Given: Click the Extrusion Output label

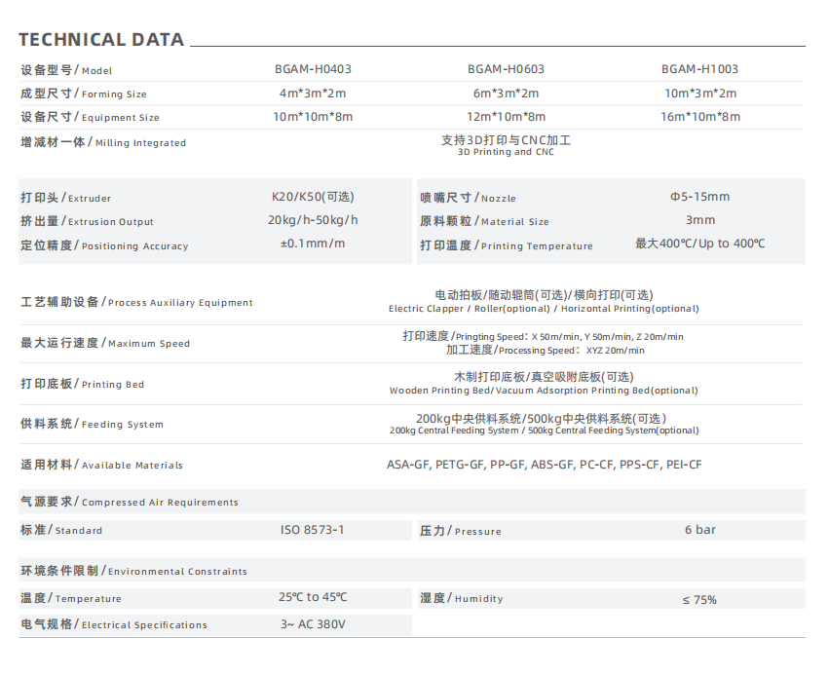Looking at the screenshot, I should tap(88, 221).
